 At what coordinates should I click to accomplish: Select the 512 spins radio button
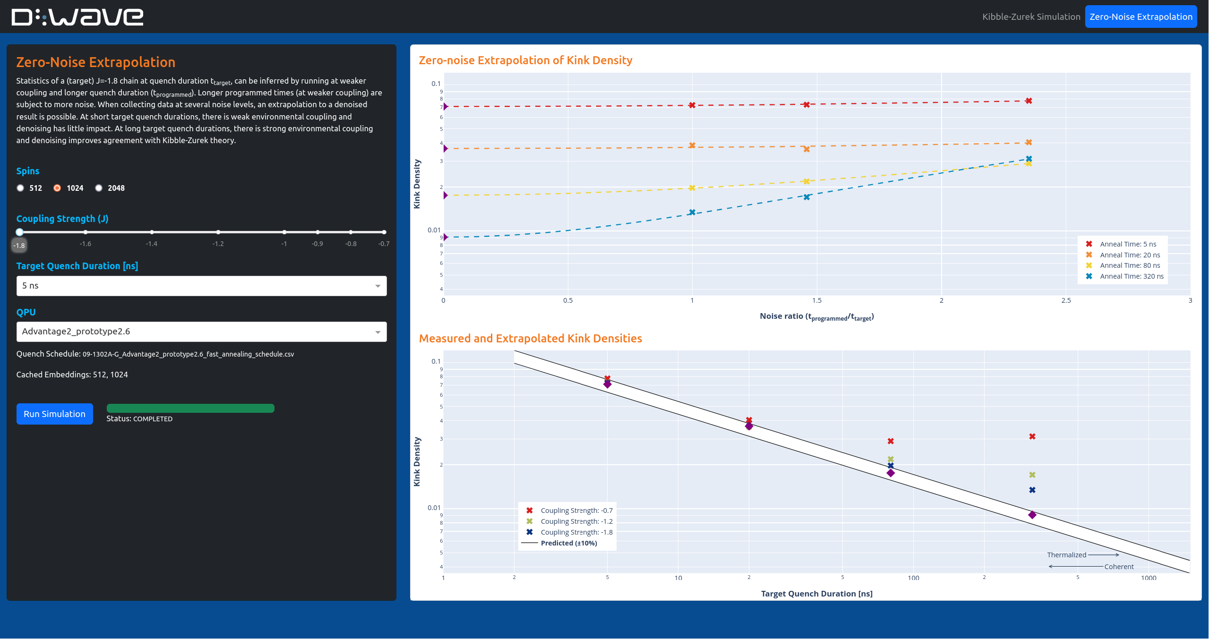(x=20, y=187)
